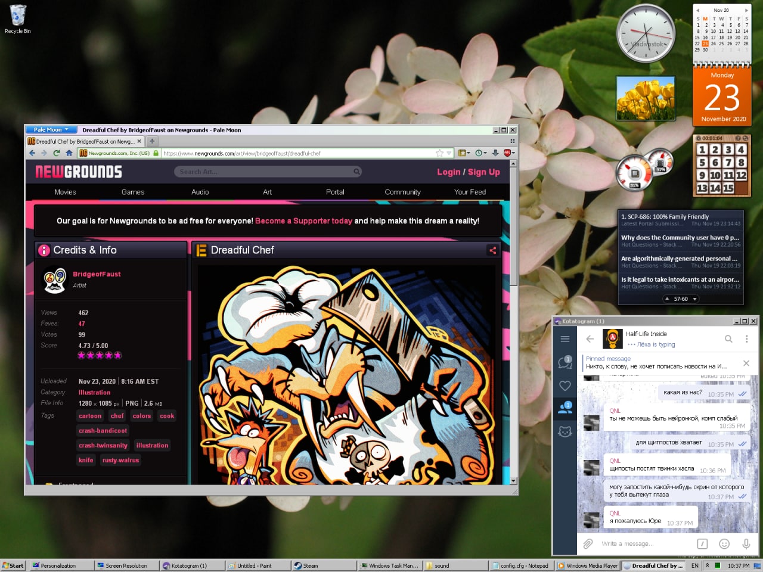Record a voice message

[x=746, y=543]
